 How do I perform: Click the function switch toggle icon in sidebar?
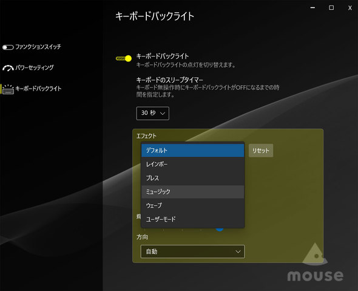(x=8, y=47)
